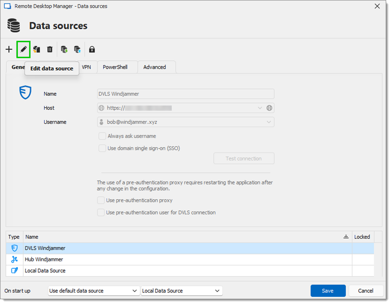Screen dimensions: 391x304
Task: Click the export data source configuration icon
Action: pyautogui.click(x=78, y=50)
